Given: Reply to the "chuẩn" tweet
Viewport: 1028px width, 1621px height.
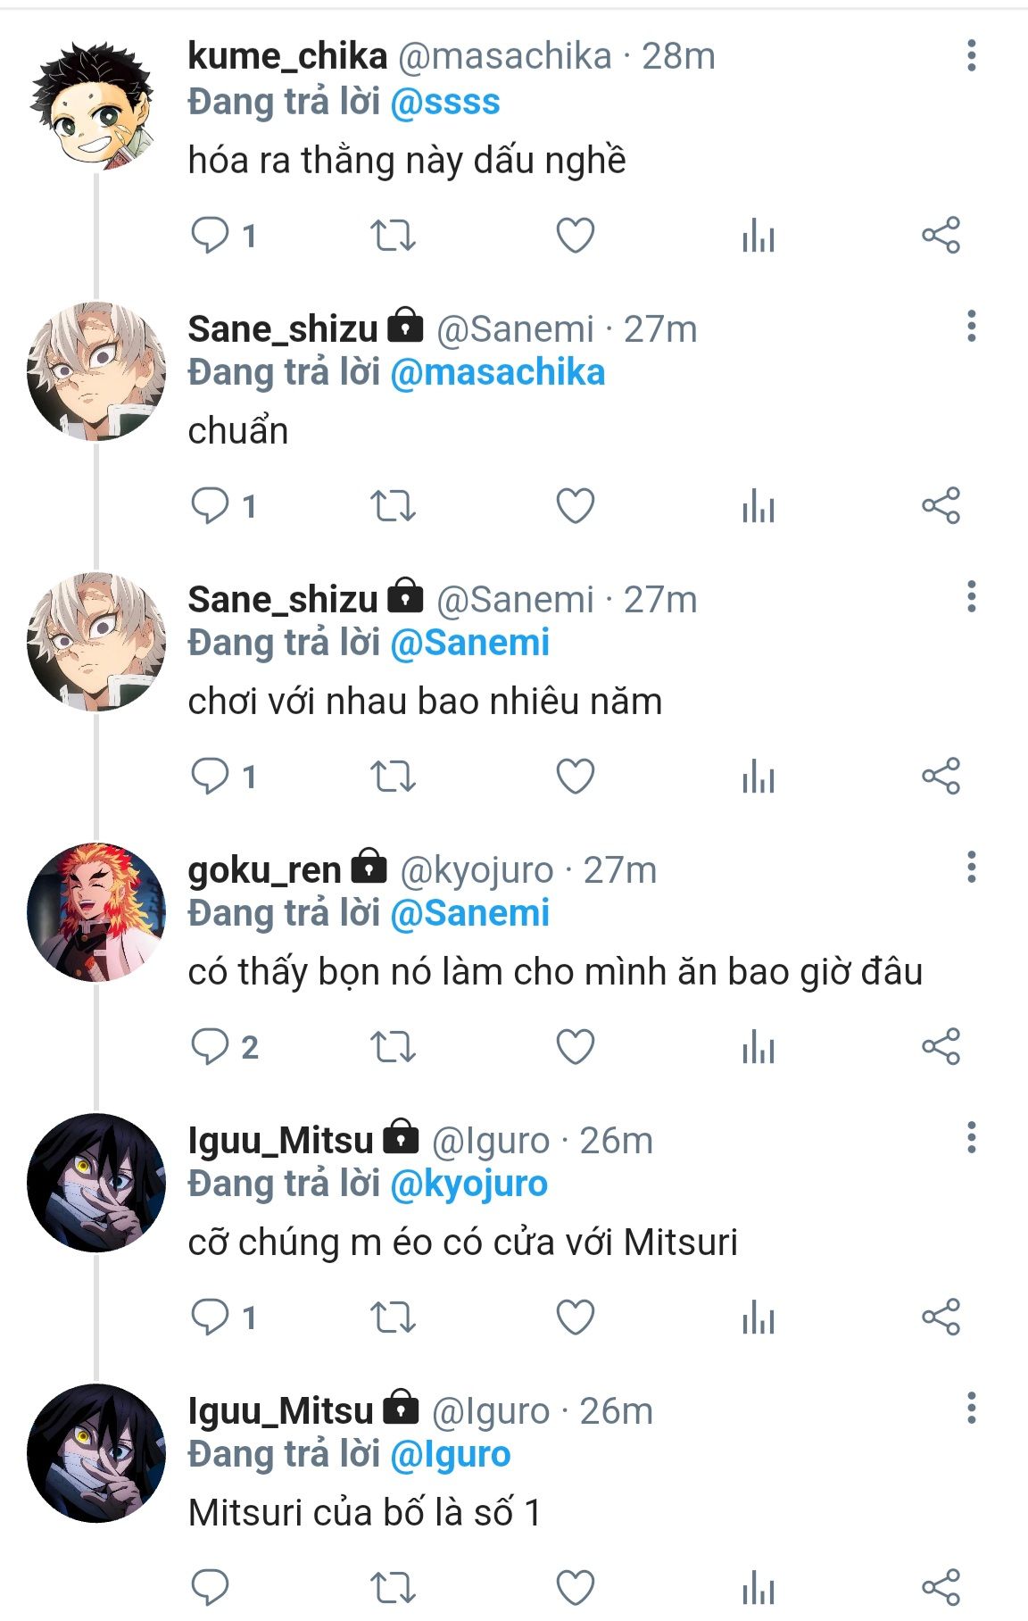Looking at the screenshot, I should (x=211, y=506).
